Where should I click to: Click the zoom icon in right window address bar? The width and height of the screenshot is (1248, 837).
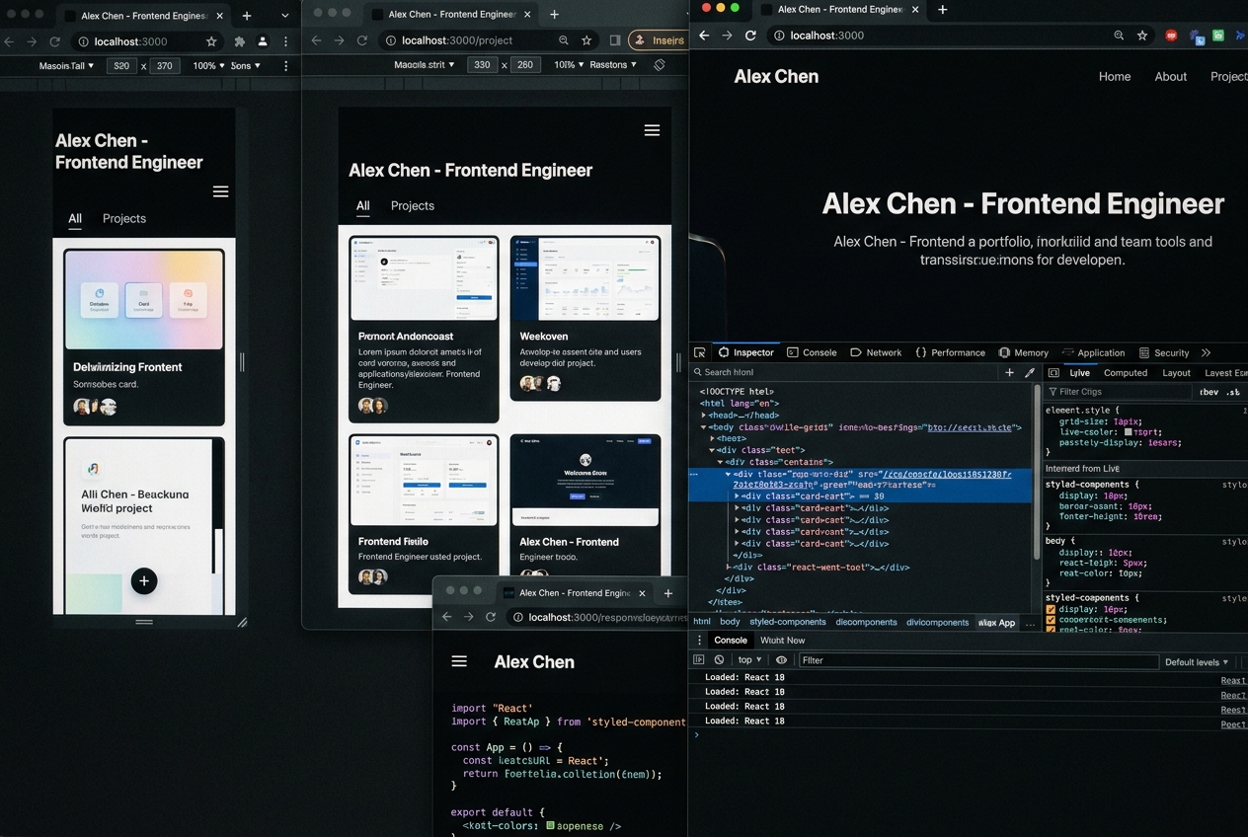click(x=1119, y=35)
